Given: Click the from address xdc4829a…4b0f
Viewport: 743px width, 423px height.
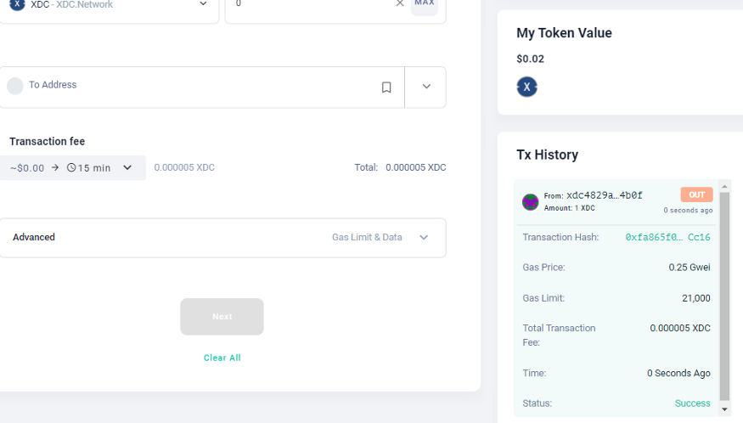Looking at the screenshot, I should point(605,195).
